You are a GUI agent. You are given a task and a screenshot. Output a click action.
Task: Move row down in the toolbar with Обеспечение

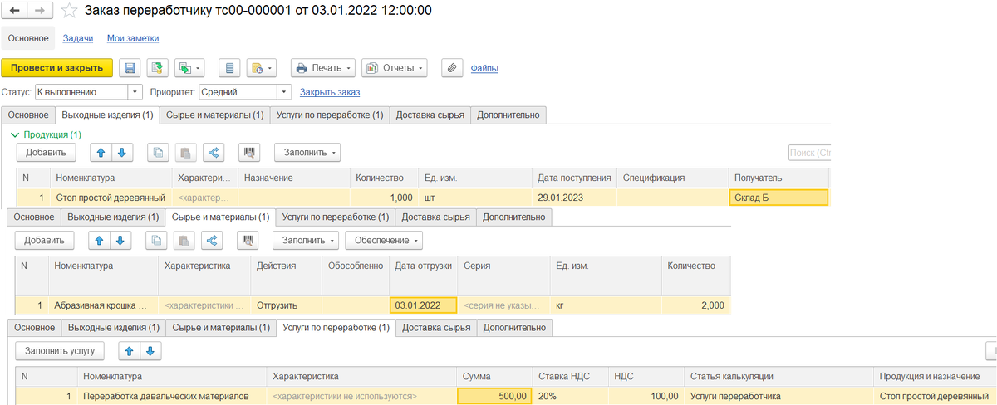(x=121, y=240)
